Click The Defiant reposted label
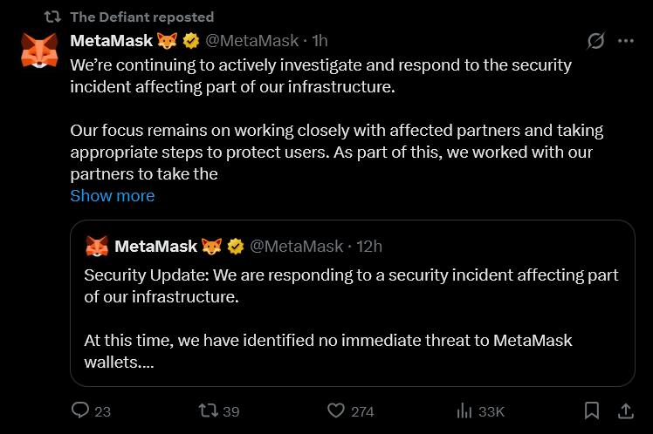Image resolution: width=653 pixels, height=434 pixels. click(142, 17)
